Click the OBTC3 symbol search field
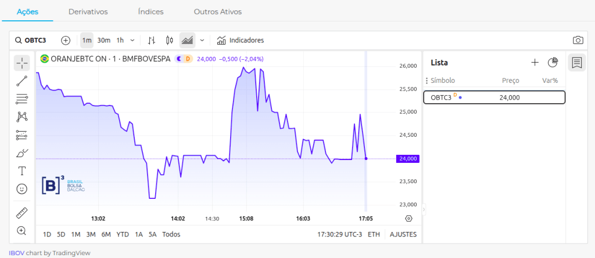The height and width of the screenshot is (258, 595). pyautogui.click(x=35, y=40)
